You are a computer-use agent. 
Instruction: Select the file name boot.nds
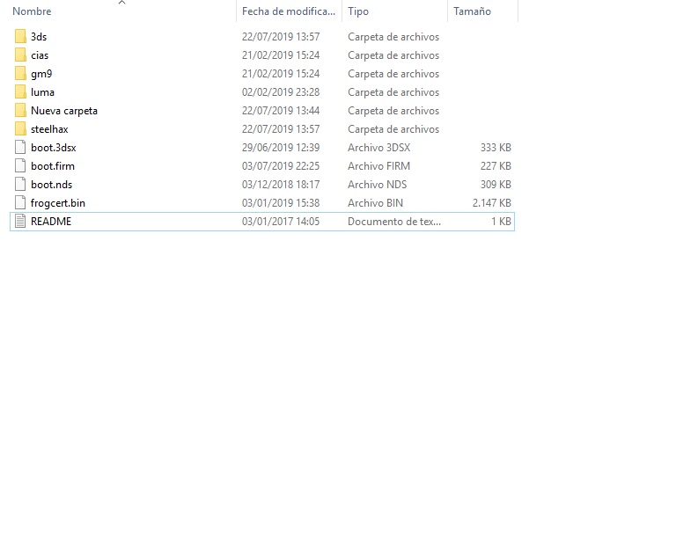click(52, 185)
